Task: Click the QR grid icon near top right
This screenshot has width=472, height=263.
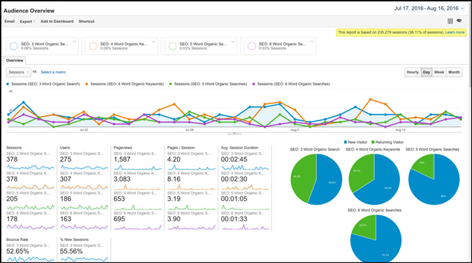Action: (x=450, y=21)
